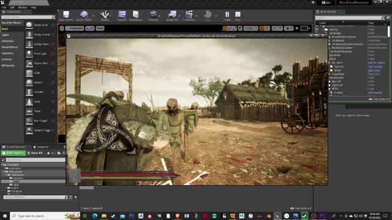Open Recently Placed category
The width and height of the screenshot is (392, 220).
pyautogui.click(x=12, y=23)
